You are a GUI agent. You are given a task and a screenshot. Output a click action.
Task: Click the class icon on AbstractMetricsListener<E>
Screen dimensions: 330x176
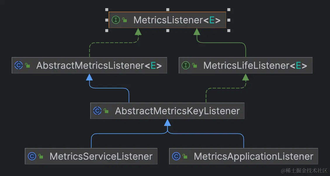tap(18, 65)
